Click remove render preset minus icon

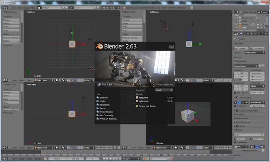(263, 66)
